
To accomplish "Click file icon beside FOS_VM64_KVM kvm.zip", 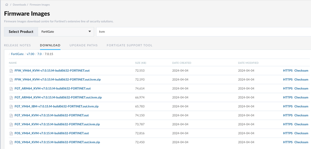I will tap(11, 142).
